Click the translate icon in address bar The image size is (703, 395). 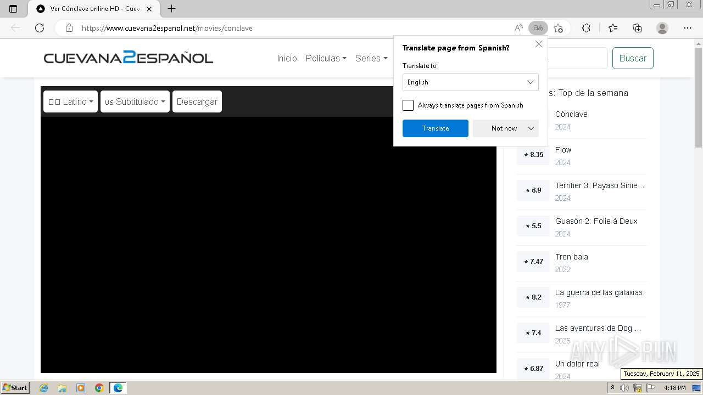(x=538, y=28)
